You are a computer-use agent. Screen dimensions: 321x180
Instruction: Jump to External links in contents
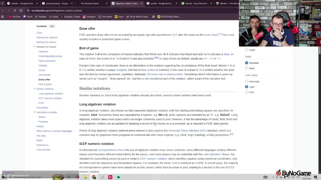point(43,150)
